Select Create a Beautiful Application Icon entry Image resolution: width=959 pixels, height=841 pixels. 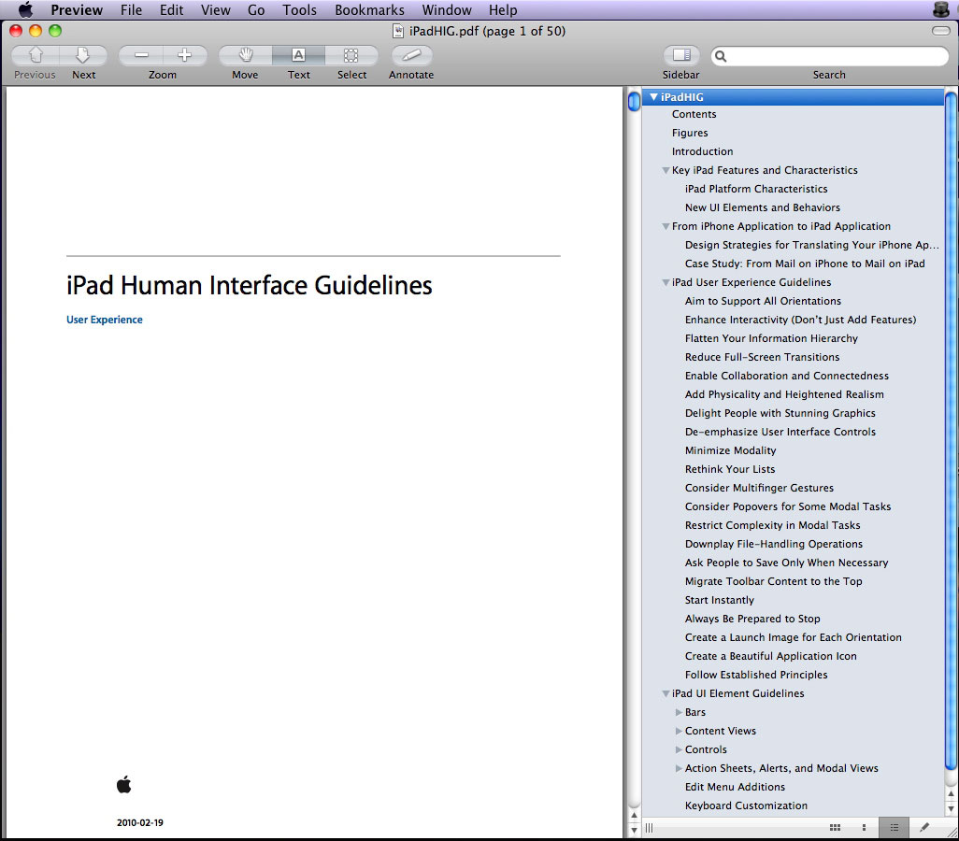770,656
